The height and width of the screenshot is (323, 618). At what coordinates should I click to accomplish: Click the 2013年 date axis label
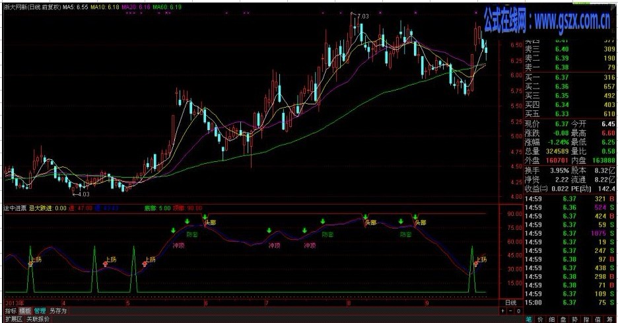click(x=15, y=303)
